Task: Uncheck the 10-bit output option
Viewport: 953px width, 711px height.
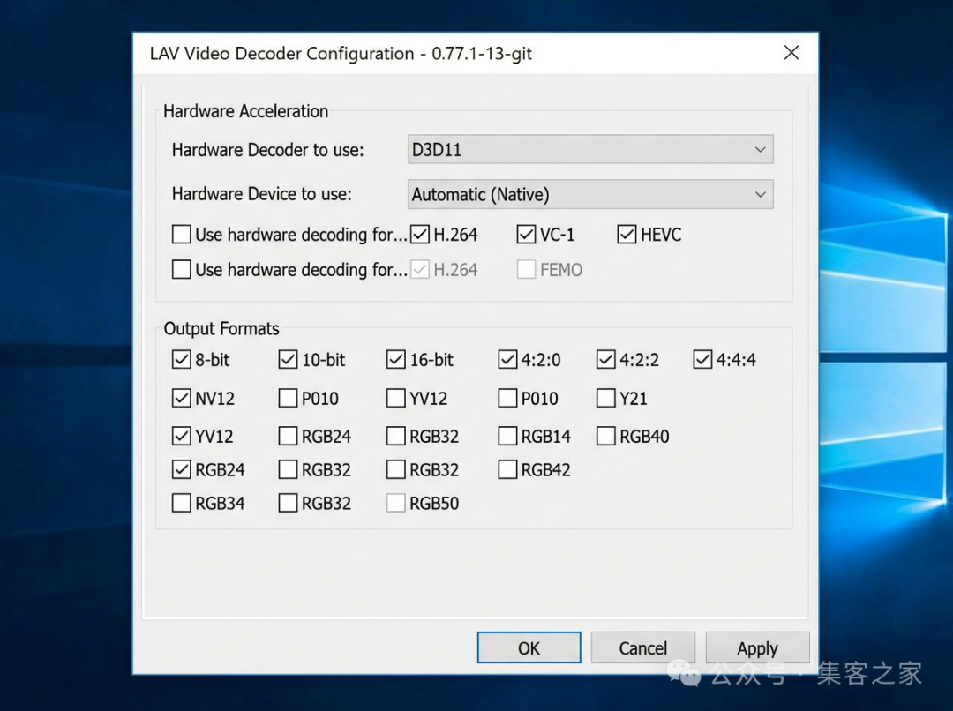Action: [288, 360]
